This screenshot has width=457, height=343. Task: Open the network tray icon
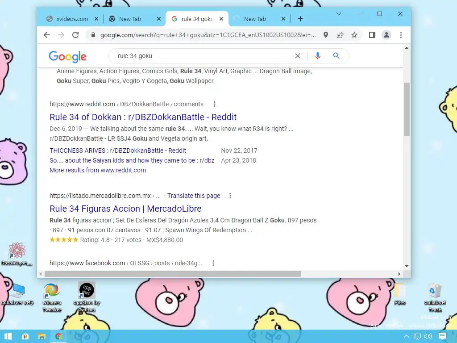[417, 337]
